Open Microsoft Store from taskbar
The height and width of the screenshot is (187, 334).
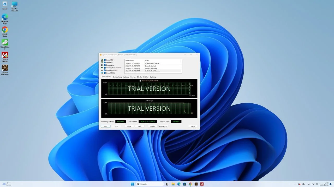point(184,184)
